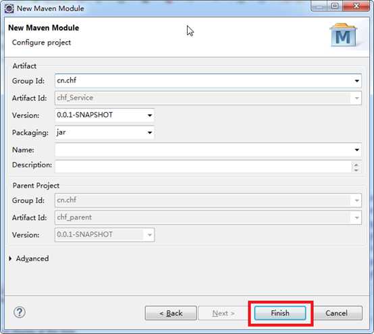Click Parent Project Artifact Id chf_parent field
374x334 pixels.
(208, 217)
